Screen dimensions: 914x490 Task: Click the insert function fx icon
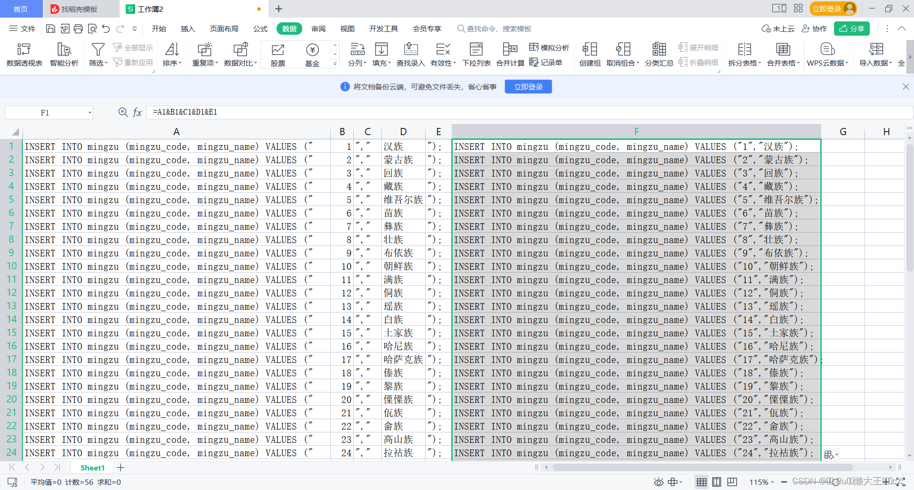point(137,112)
